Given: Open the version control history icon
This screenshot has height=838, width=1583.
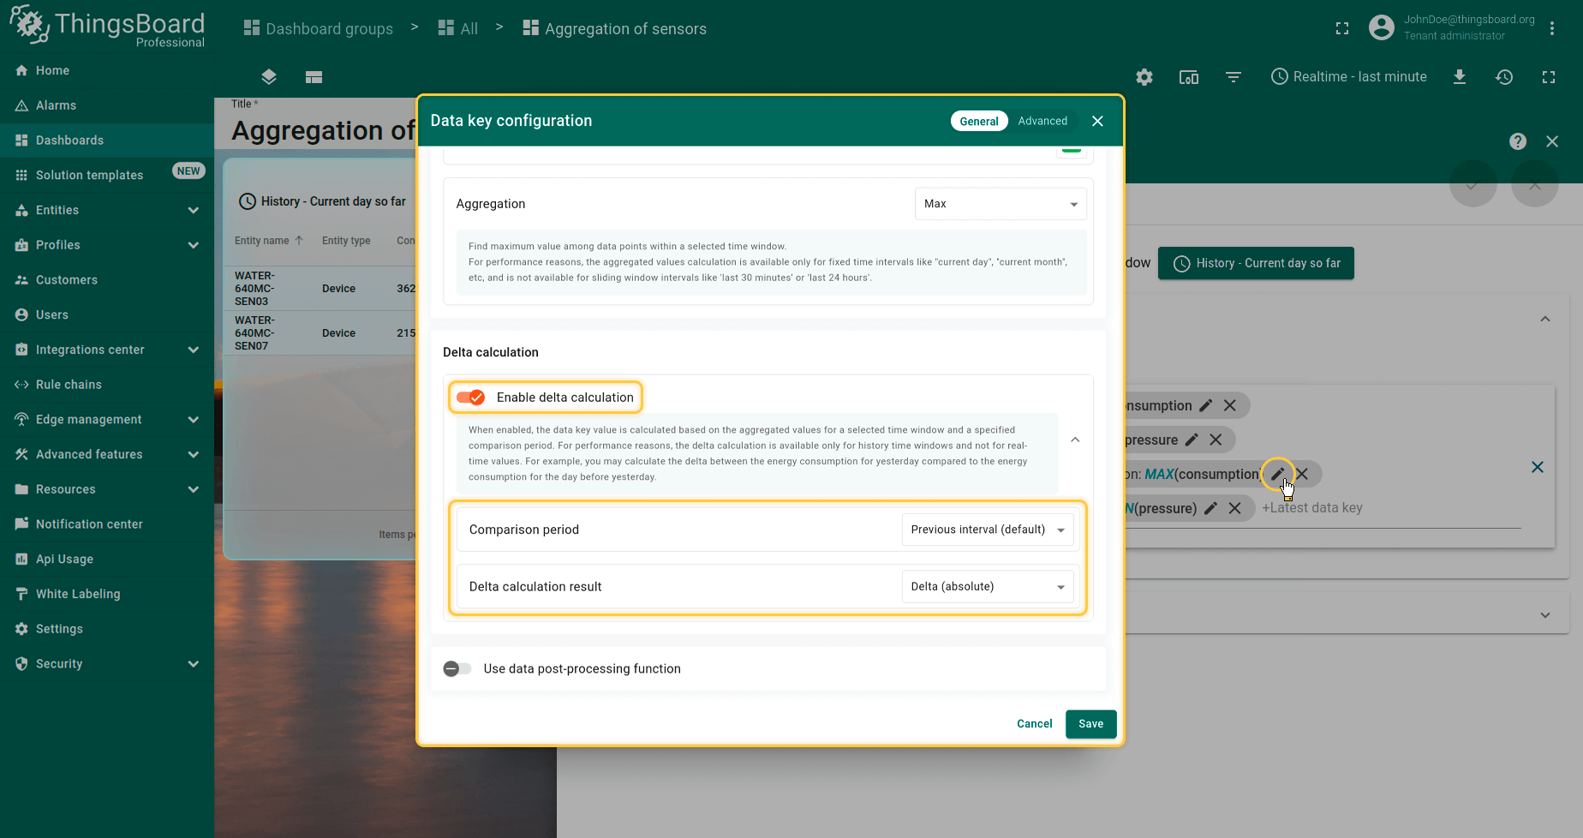Looking at the screenshot, I should [1503, 77].
